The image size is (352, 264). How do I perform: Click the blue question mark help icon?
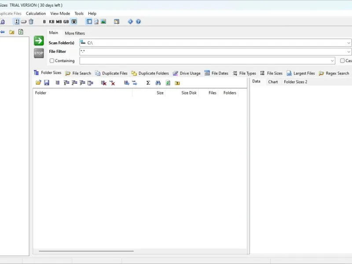coord(139,22)
